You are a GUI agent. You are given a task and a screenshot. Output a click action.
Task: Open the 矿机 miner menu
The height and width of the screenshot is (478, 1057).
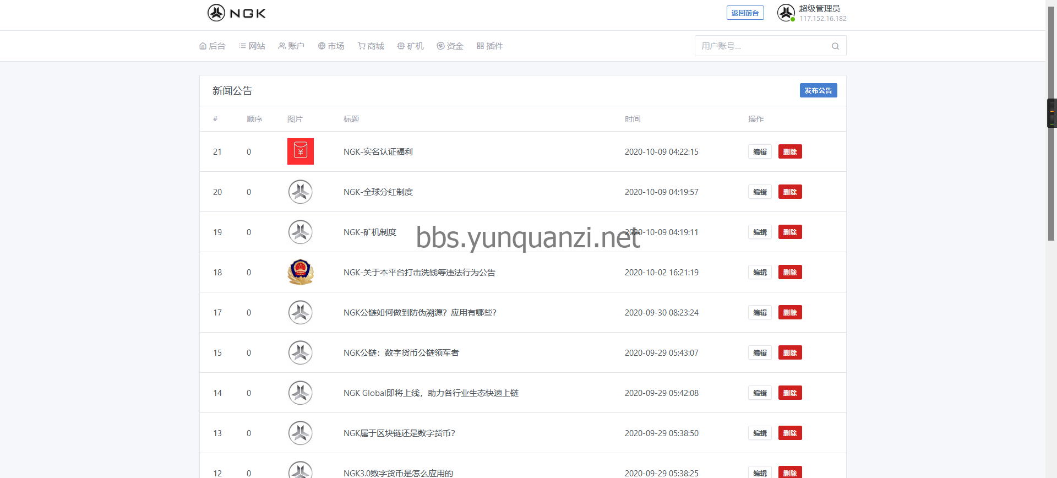point(410,46)
